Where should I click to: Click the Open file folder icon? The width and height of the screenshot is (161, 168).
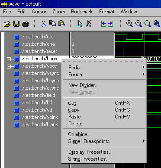[x=7, y=24]
